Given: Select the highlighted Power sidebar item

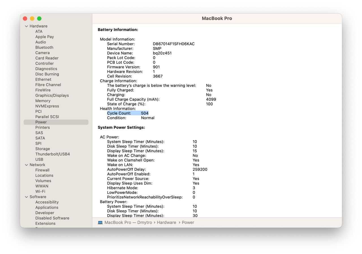Looking at the screenshot, I should coord(56,122).
